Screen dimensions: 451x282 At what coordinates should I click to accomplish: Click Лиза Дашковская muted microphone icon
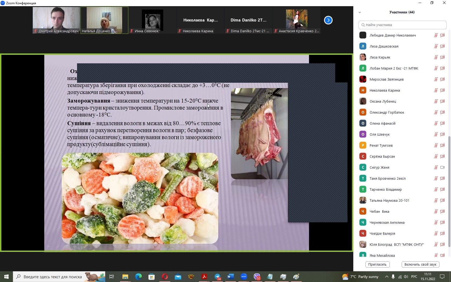436,46
